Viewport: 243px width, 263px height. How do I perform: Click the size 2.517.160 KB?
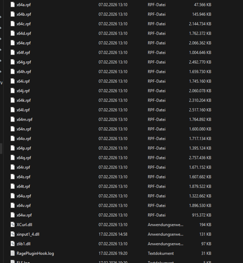[200, 110]
